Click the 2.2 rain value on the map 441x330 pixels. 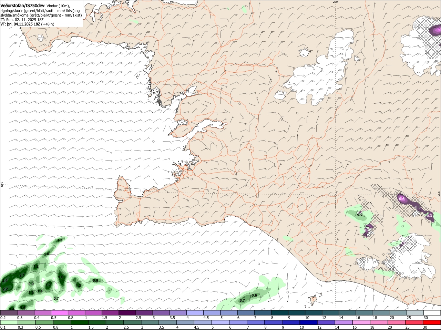tap(5, 289)
